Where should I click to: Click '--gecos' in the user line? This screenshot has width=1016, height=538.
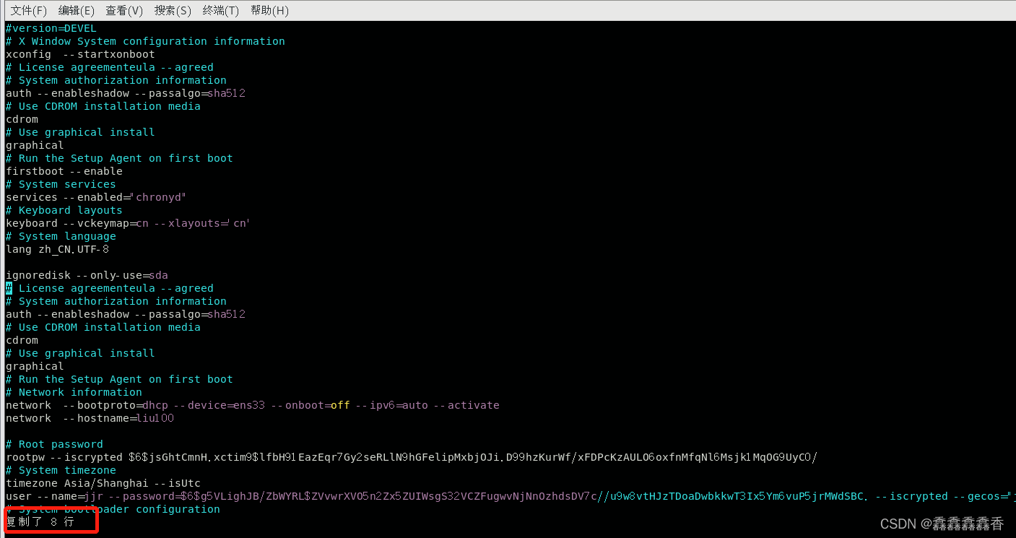coord(978,496)
